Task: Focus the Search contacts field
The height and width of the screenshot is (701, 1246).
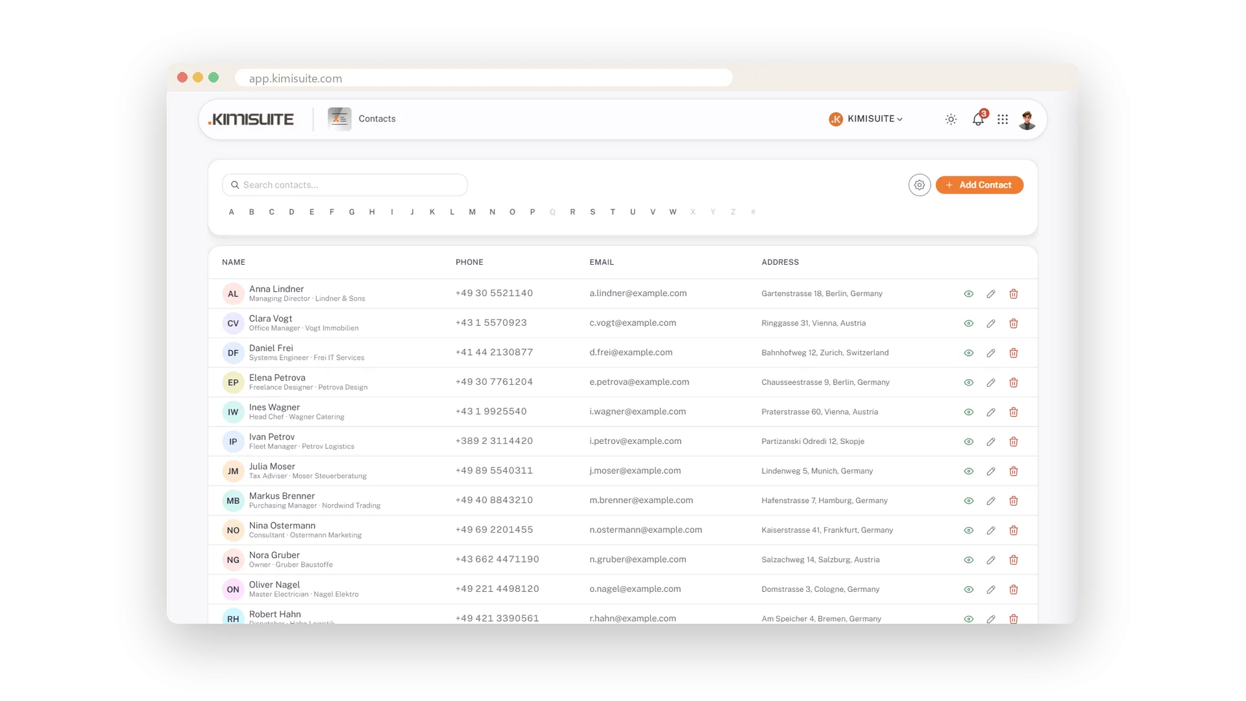Action: tap(345, 185)
